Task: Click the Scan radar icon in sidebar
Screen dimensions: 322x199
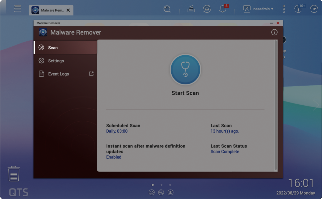Action: click(41, 47)
